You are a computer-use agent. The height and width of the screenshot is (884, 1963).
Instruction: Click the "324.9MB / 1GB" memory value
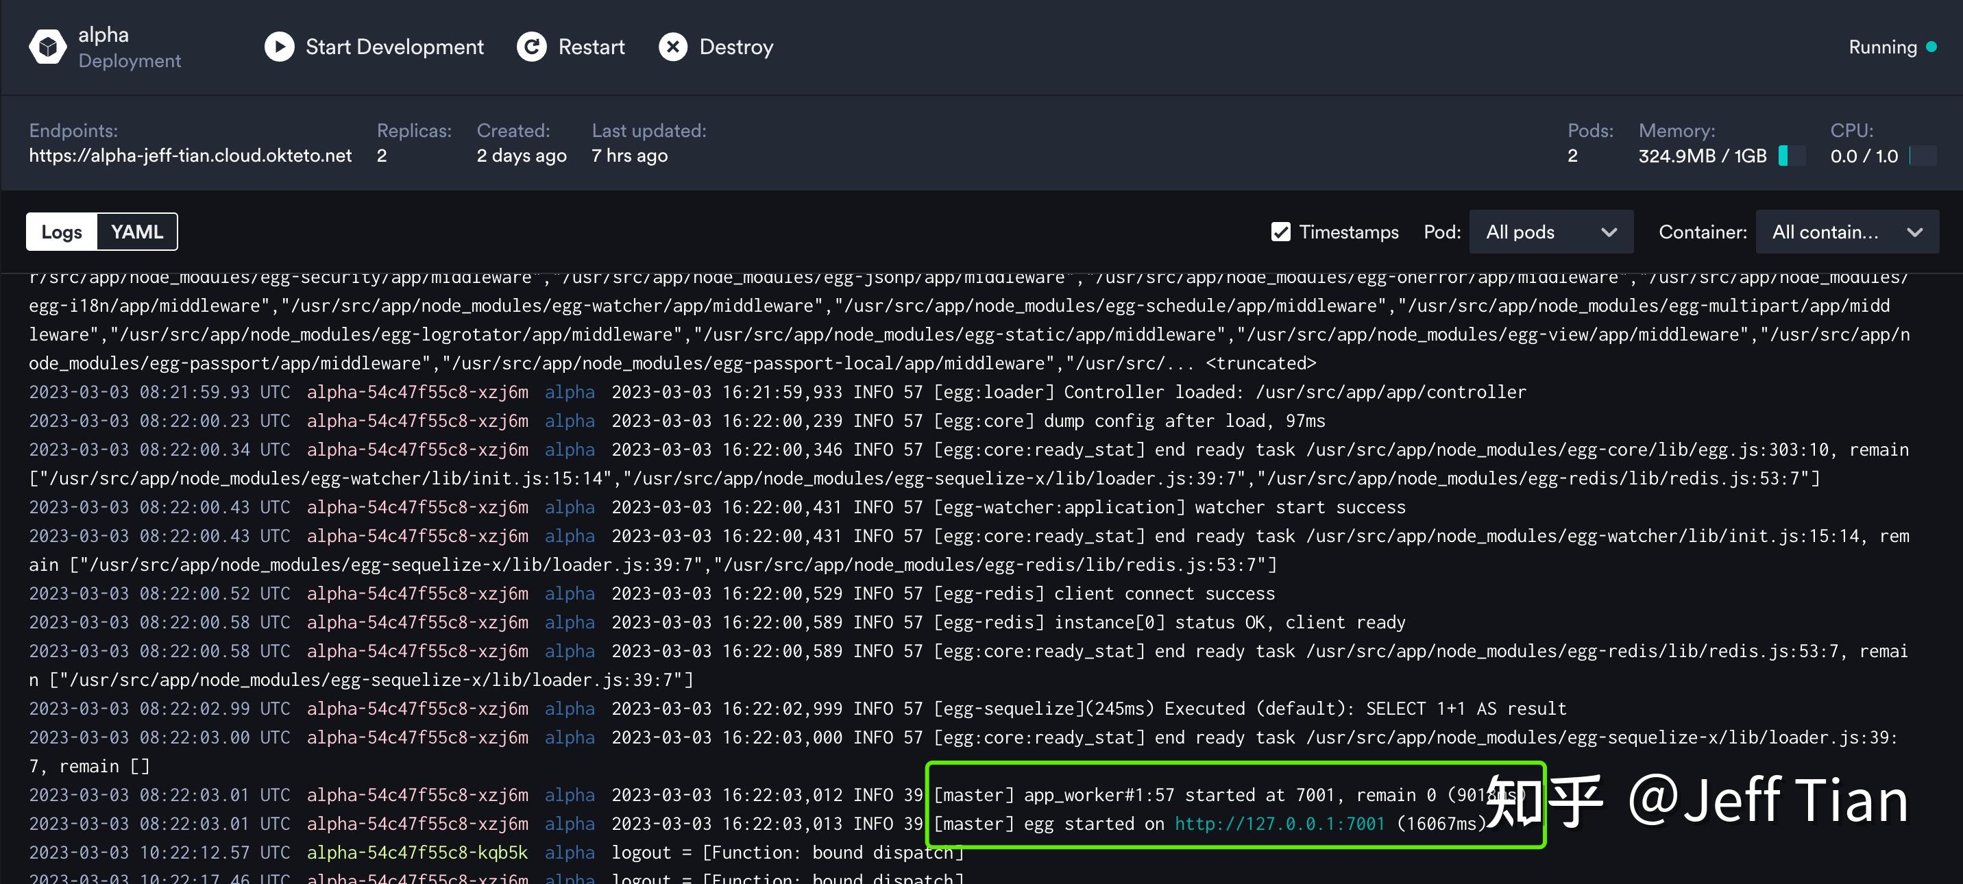click(x=1703, y=156)
